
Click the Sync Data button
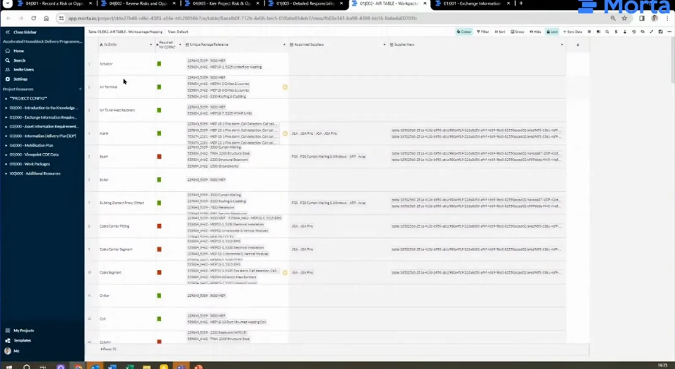click(572, 32)
